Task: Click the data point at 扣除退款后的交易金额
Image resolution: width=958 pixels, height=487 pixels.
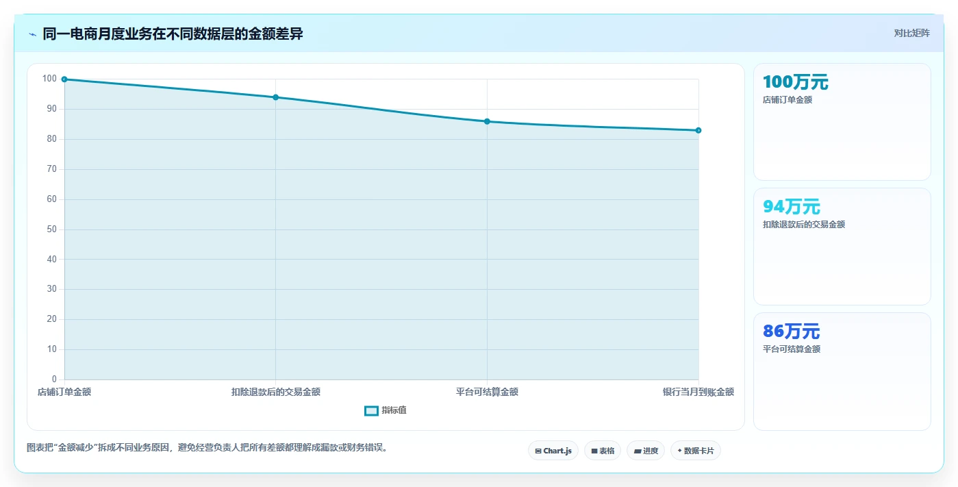Action: [x=276, y=97]
